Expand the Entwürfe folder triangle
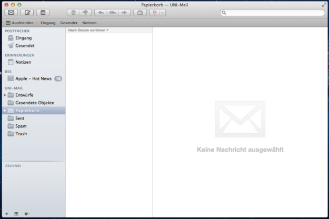The image size is (329, 219). point(5,95)
